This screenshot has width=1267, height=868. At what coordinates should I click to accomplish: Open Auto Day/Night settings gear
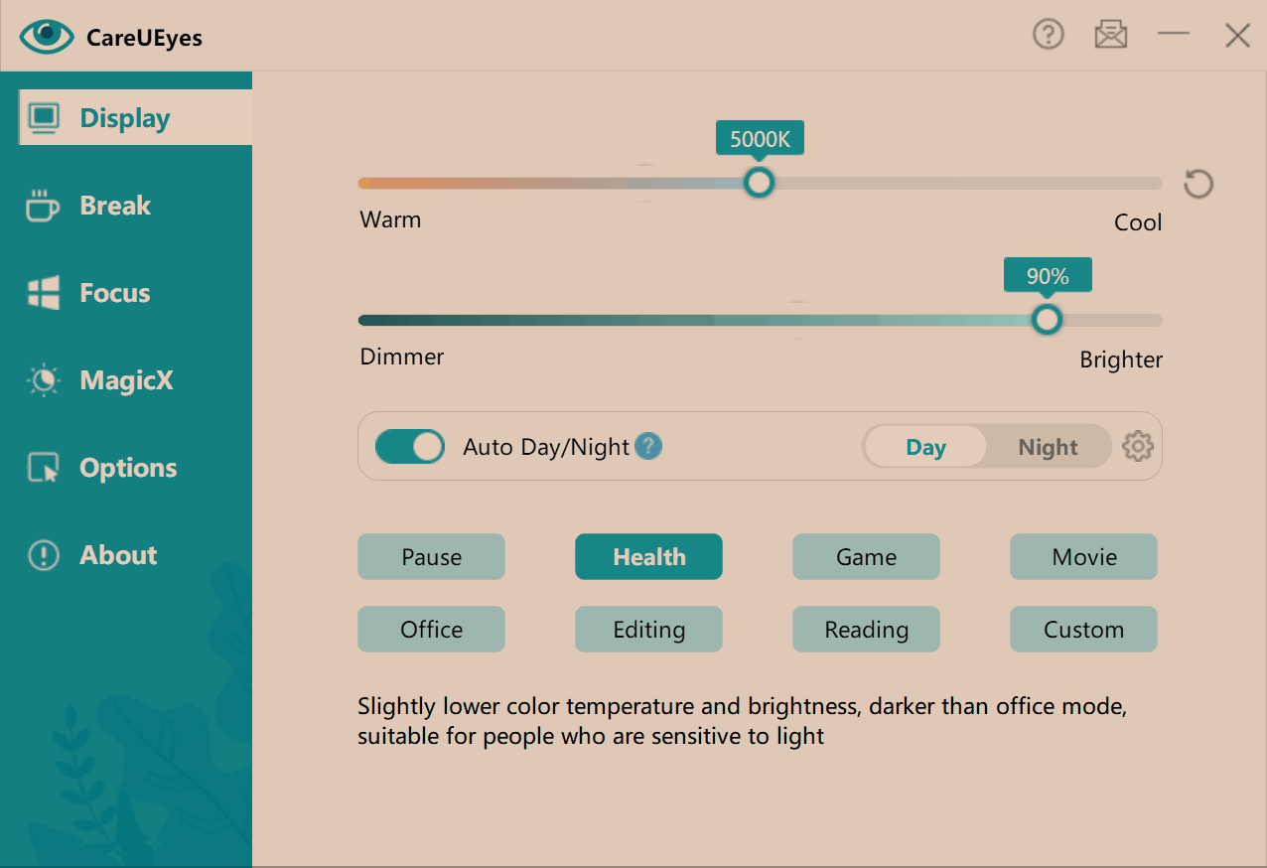1138,447
